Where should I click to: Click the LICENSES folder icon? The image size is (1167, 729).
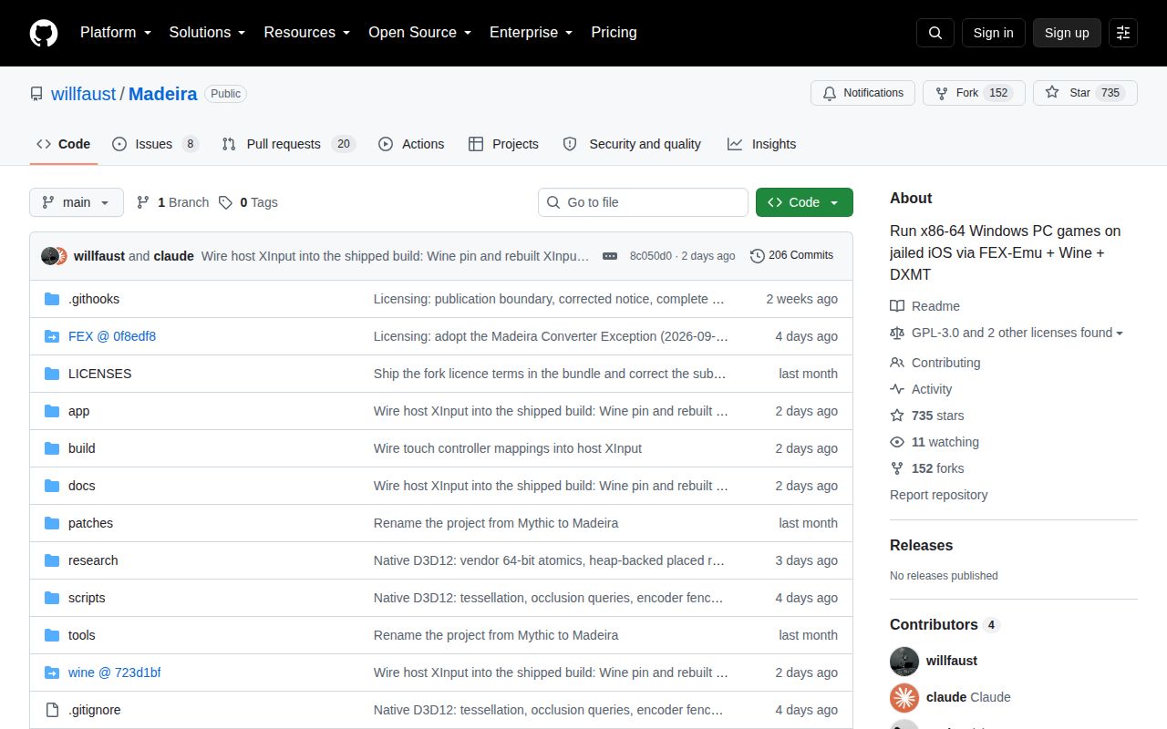52,374
